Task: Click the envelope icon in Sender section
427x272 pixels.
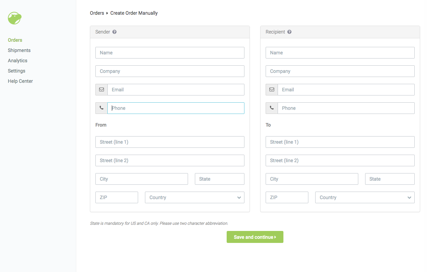Action: 102,90
